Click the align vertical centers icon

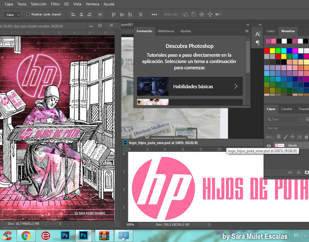[122, 14]
